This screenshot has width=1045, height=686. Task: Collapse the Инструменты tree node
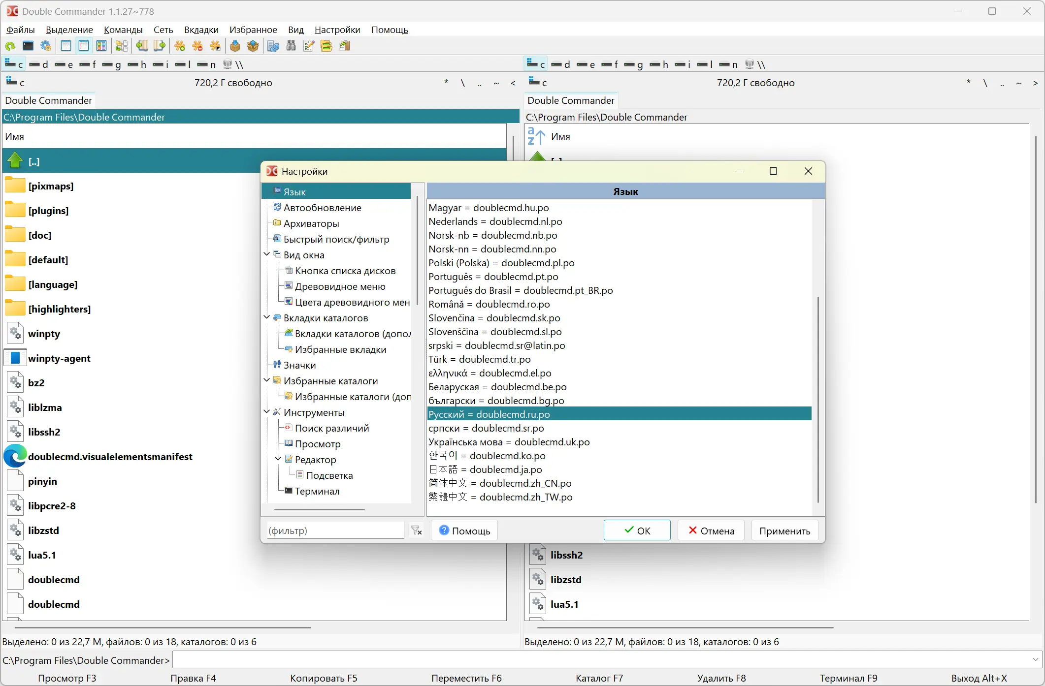click(x=267, y=412)
